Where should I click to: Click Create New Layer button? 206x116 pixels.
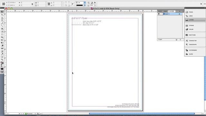[x=177, y=40]
